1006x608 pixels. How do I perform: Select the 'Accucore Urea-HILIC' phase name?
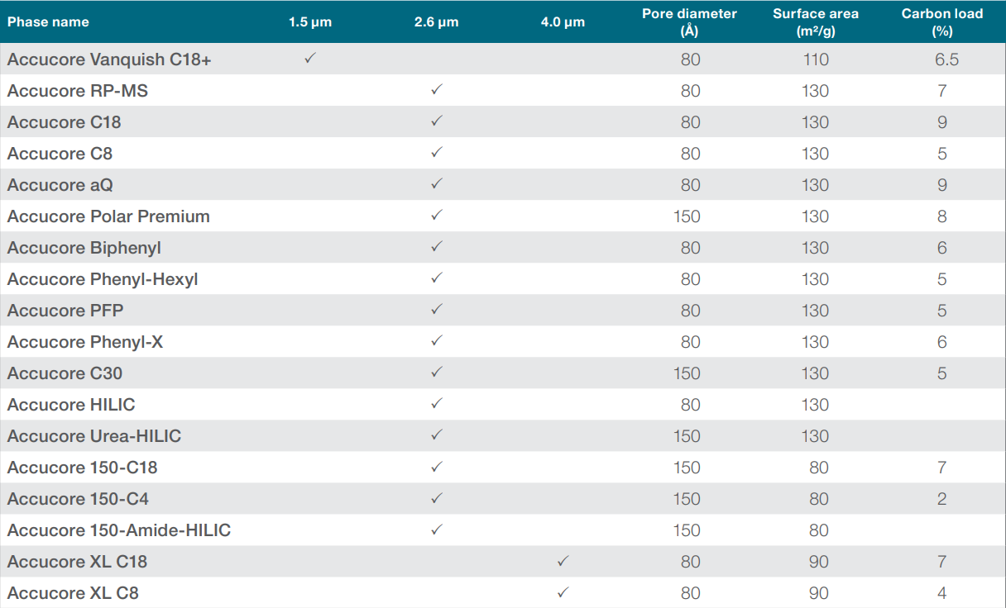click(x=94, y=436)
